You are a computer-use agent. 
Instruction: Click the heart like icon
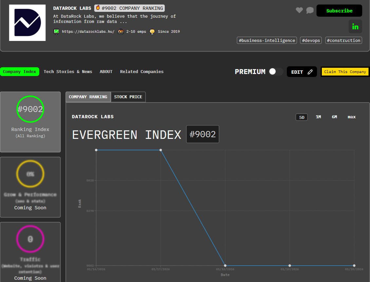tap(299, 10)
